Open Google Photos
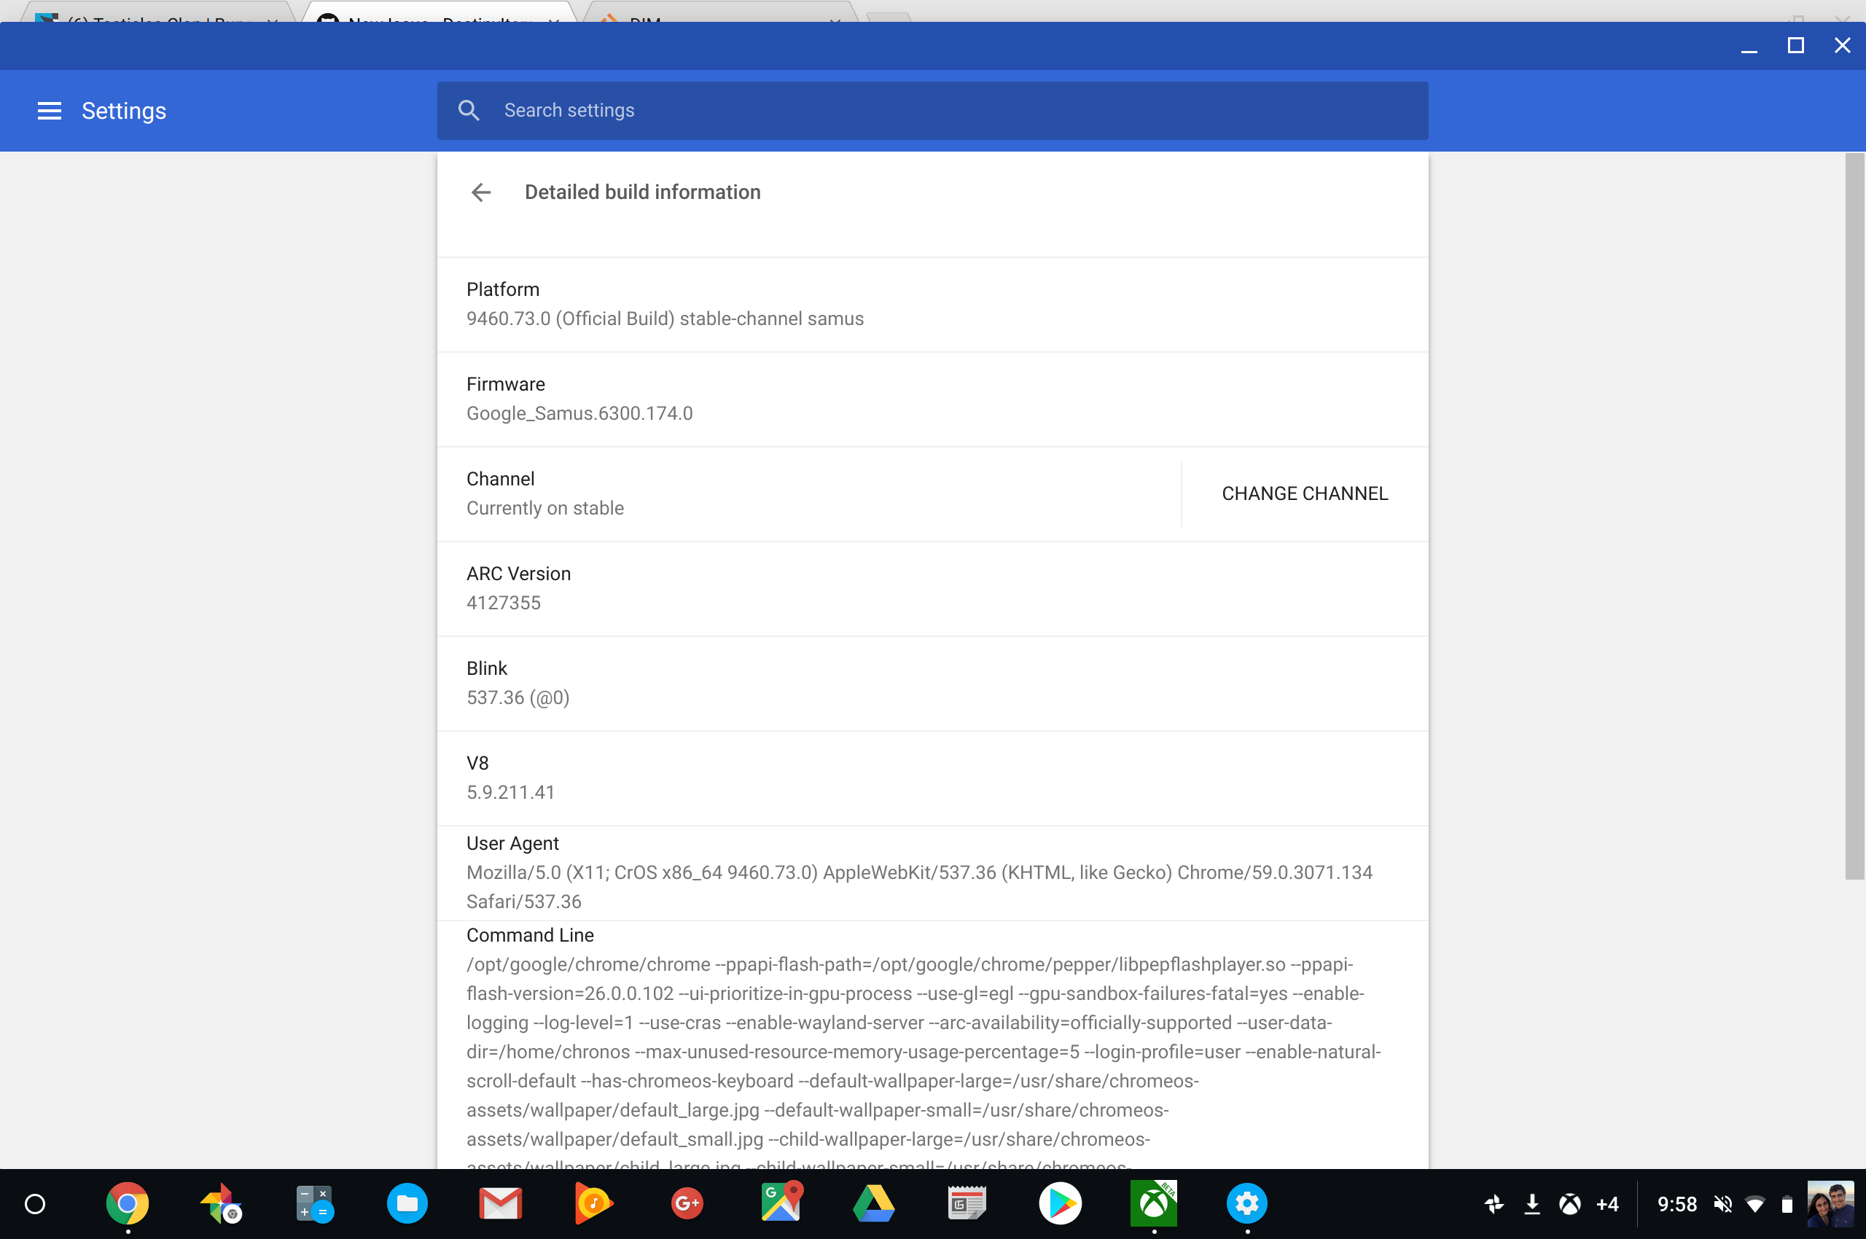1866x1239 pixels. (221, 1203)
